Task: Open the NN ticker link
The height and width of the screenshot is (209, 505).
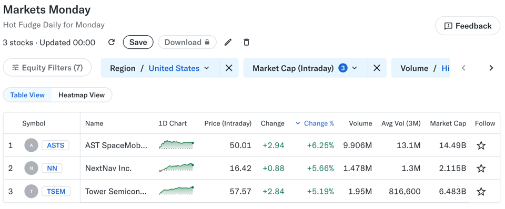Action: [52, 168]
